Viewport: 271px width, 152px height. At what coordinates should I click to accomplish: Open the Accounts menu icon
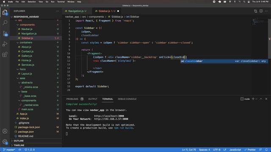(5, 131)
